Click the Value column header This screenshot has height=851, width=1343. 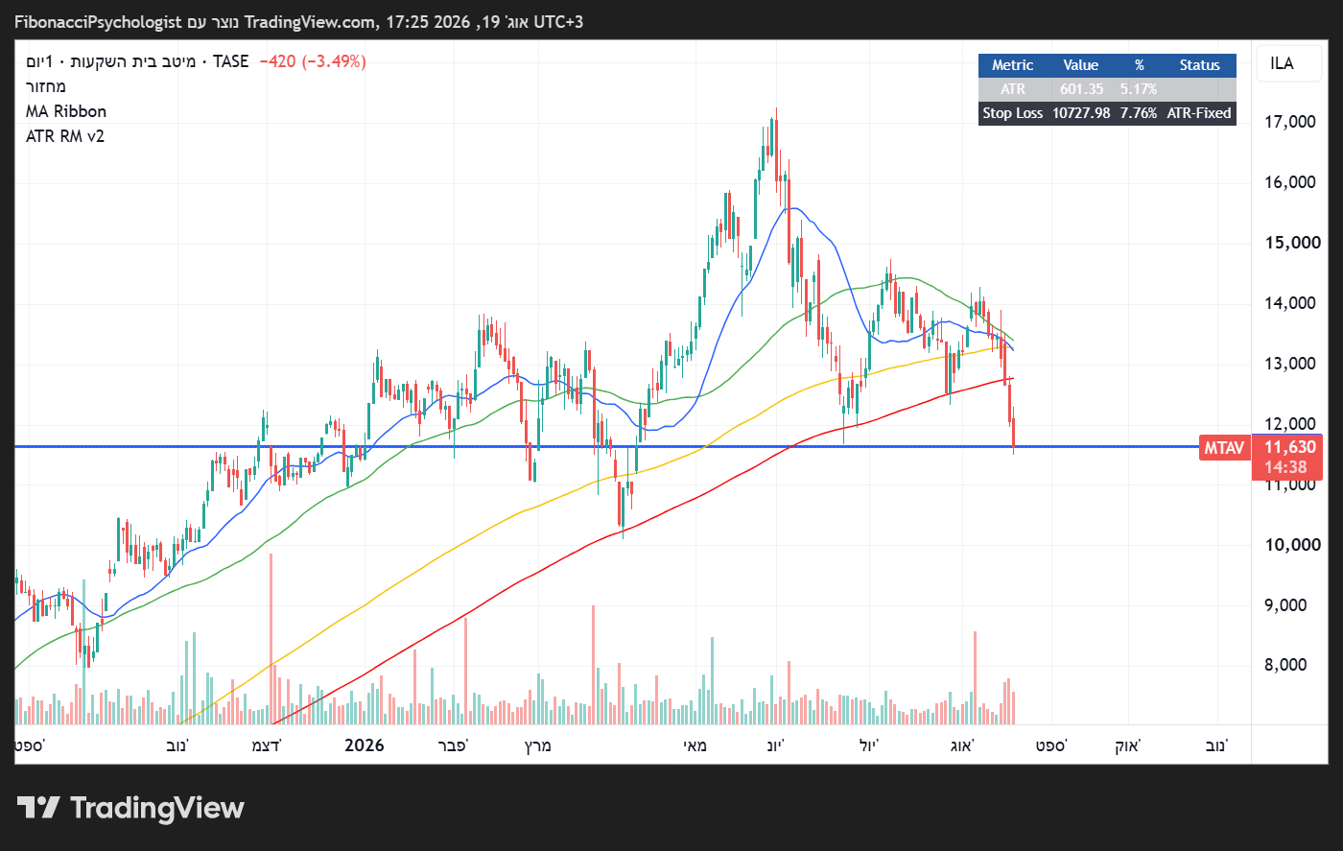1080,65
